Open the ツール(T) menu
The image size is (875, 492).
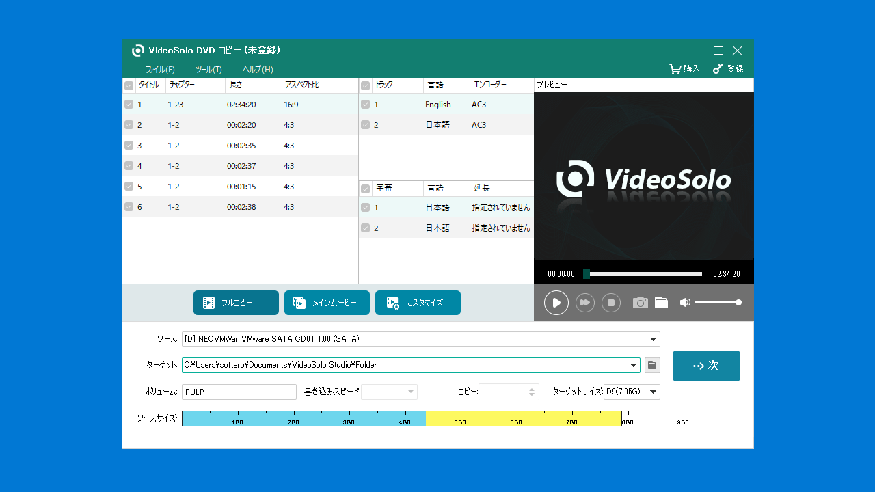point(208,70)
